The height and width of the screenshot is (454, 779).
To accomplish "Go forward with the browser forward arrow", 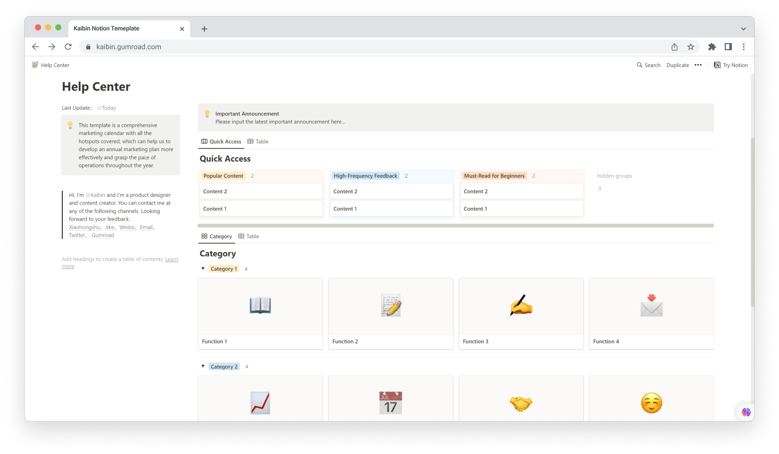I will coord(52,47).
